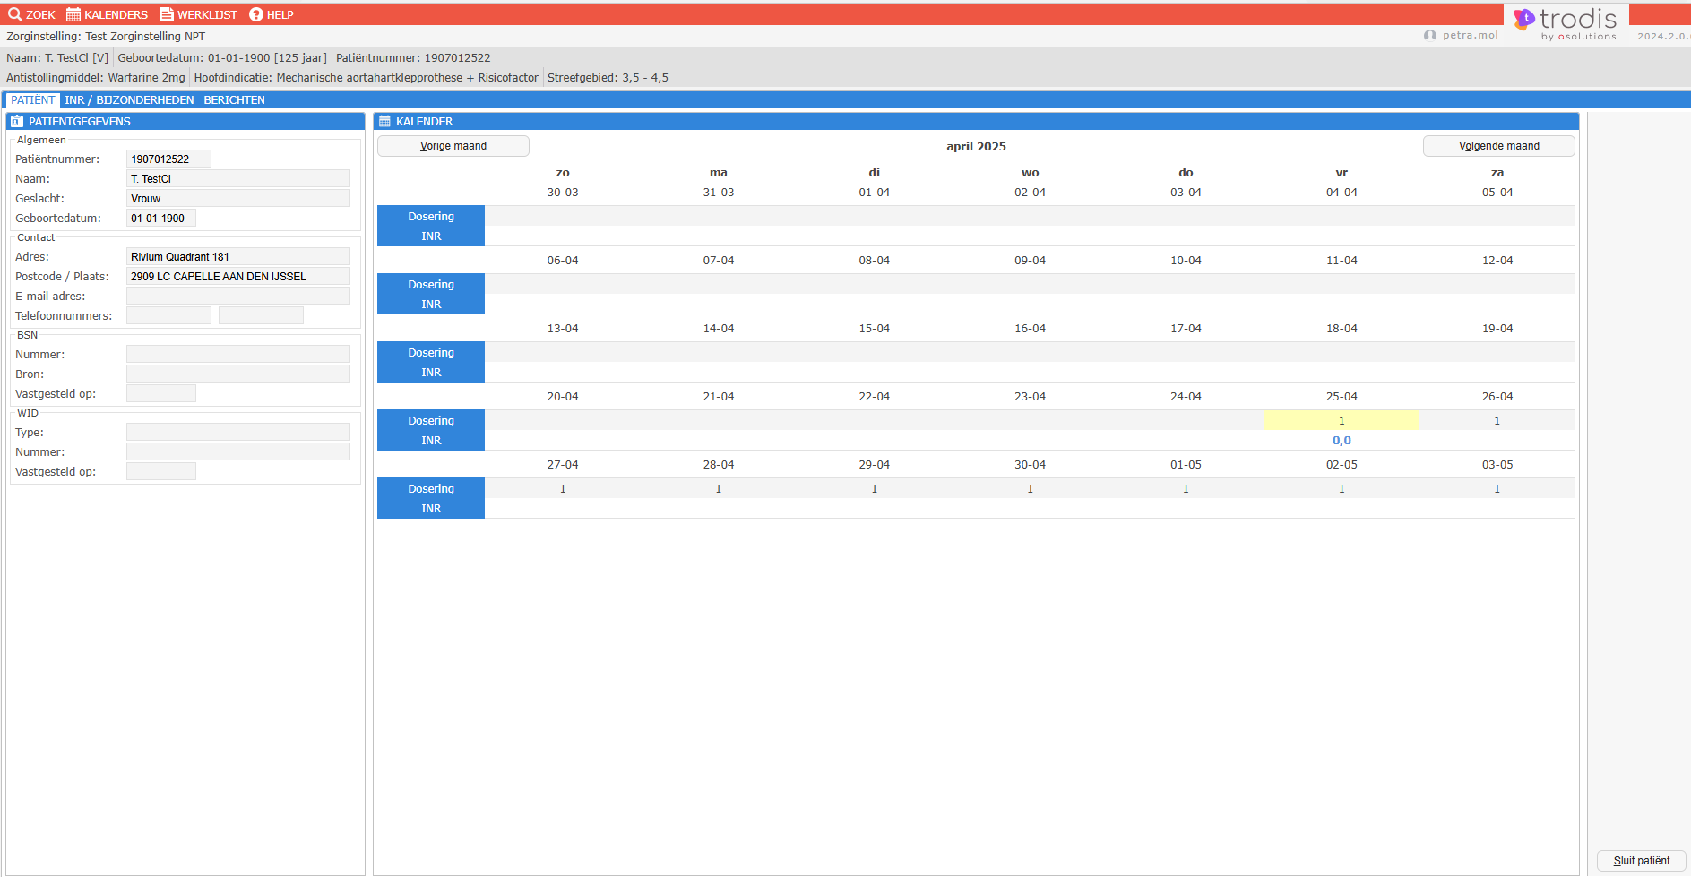Select the highlighted dosering cell for 25-04
This screenshot has width=1691, height=877.
pyautogui.click(x=1341, y=420)
